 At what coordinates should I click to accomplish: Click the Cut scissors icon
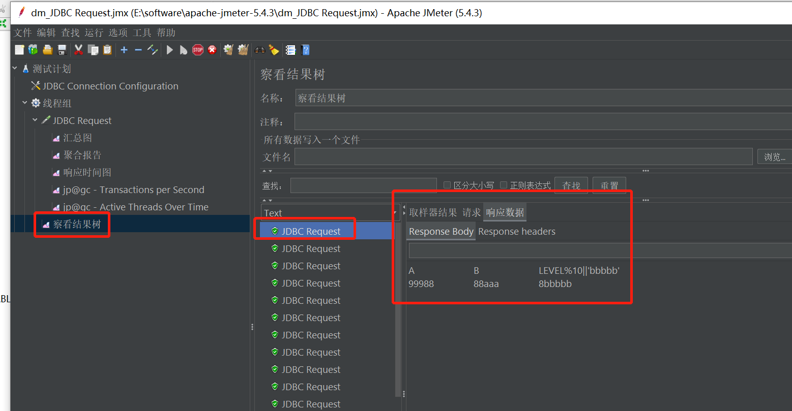click(78, 50)
